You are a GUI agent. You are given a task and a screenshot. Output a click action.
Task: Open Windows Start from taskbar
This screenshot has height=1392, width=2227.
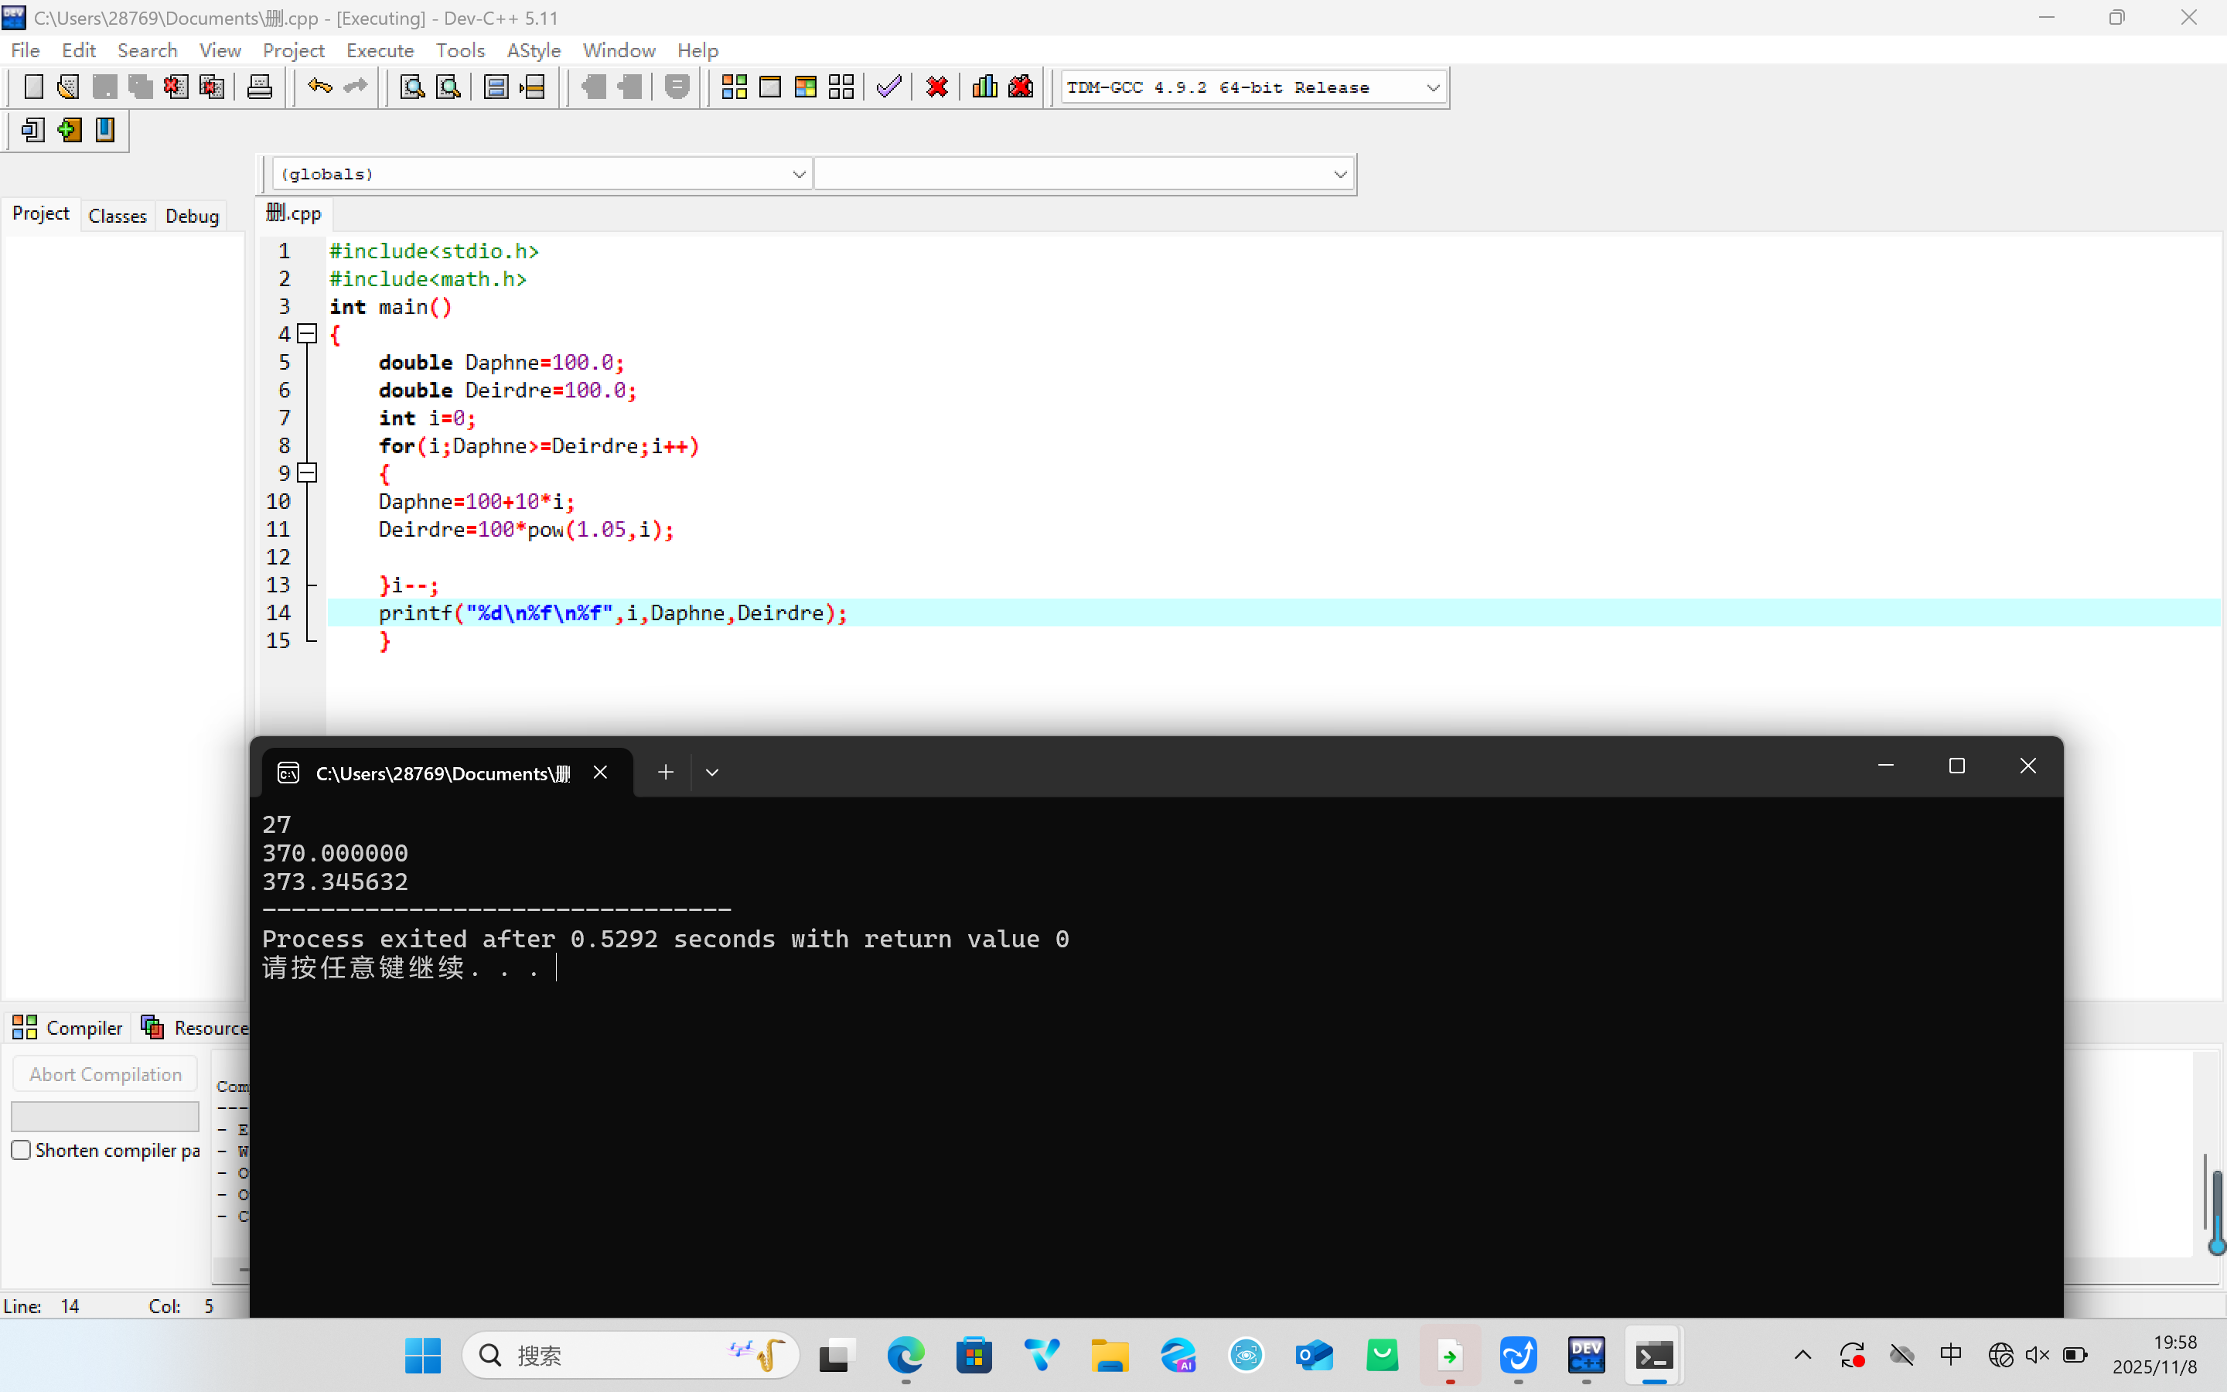pos(422,1355)
